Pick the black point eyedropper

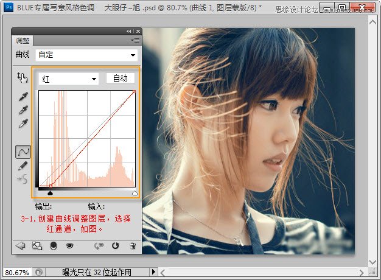pyautogui.click(x=23, y=97)
